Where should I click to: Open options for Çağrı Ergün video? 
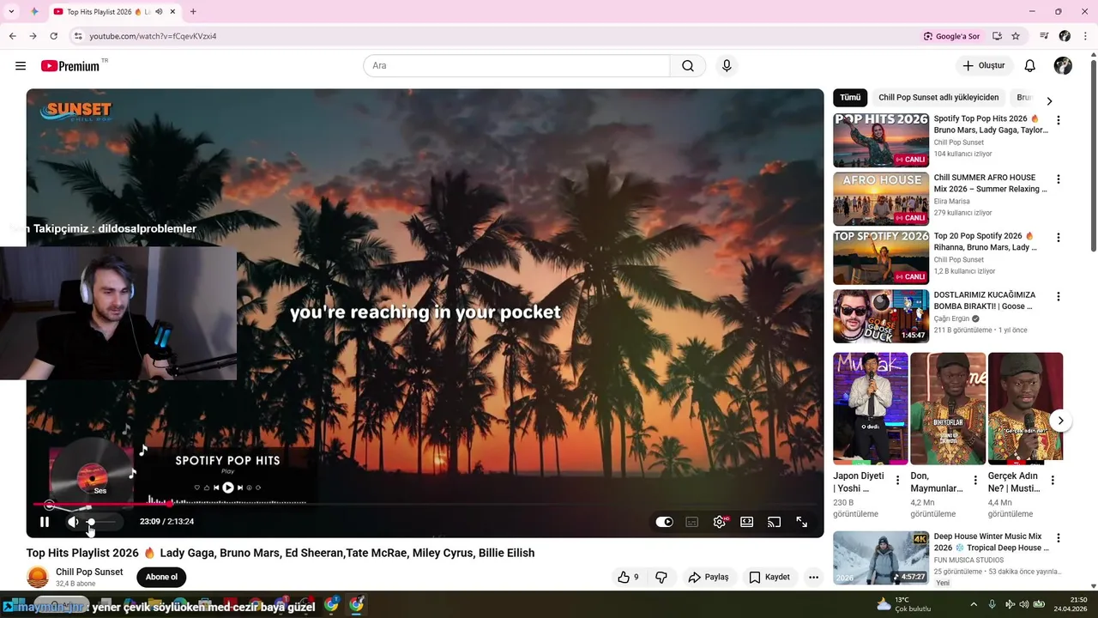(x=1058, y=297)
